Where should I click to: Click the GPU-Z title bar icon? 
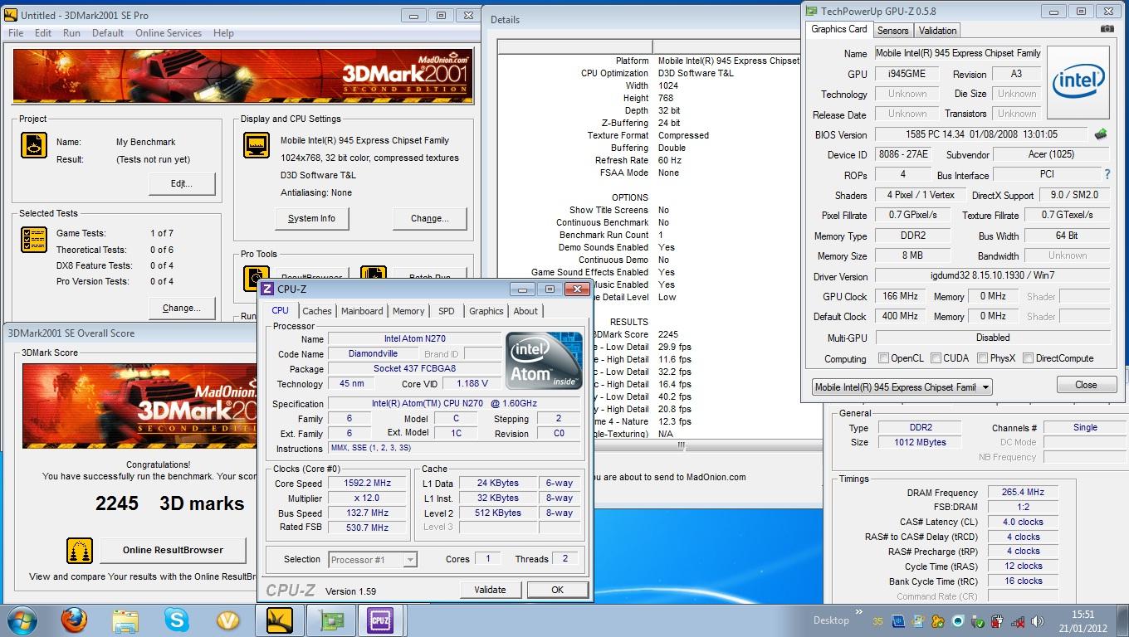click(x=811, y=11)
